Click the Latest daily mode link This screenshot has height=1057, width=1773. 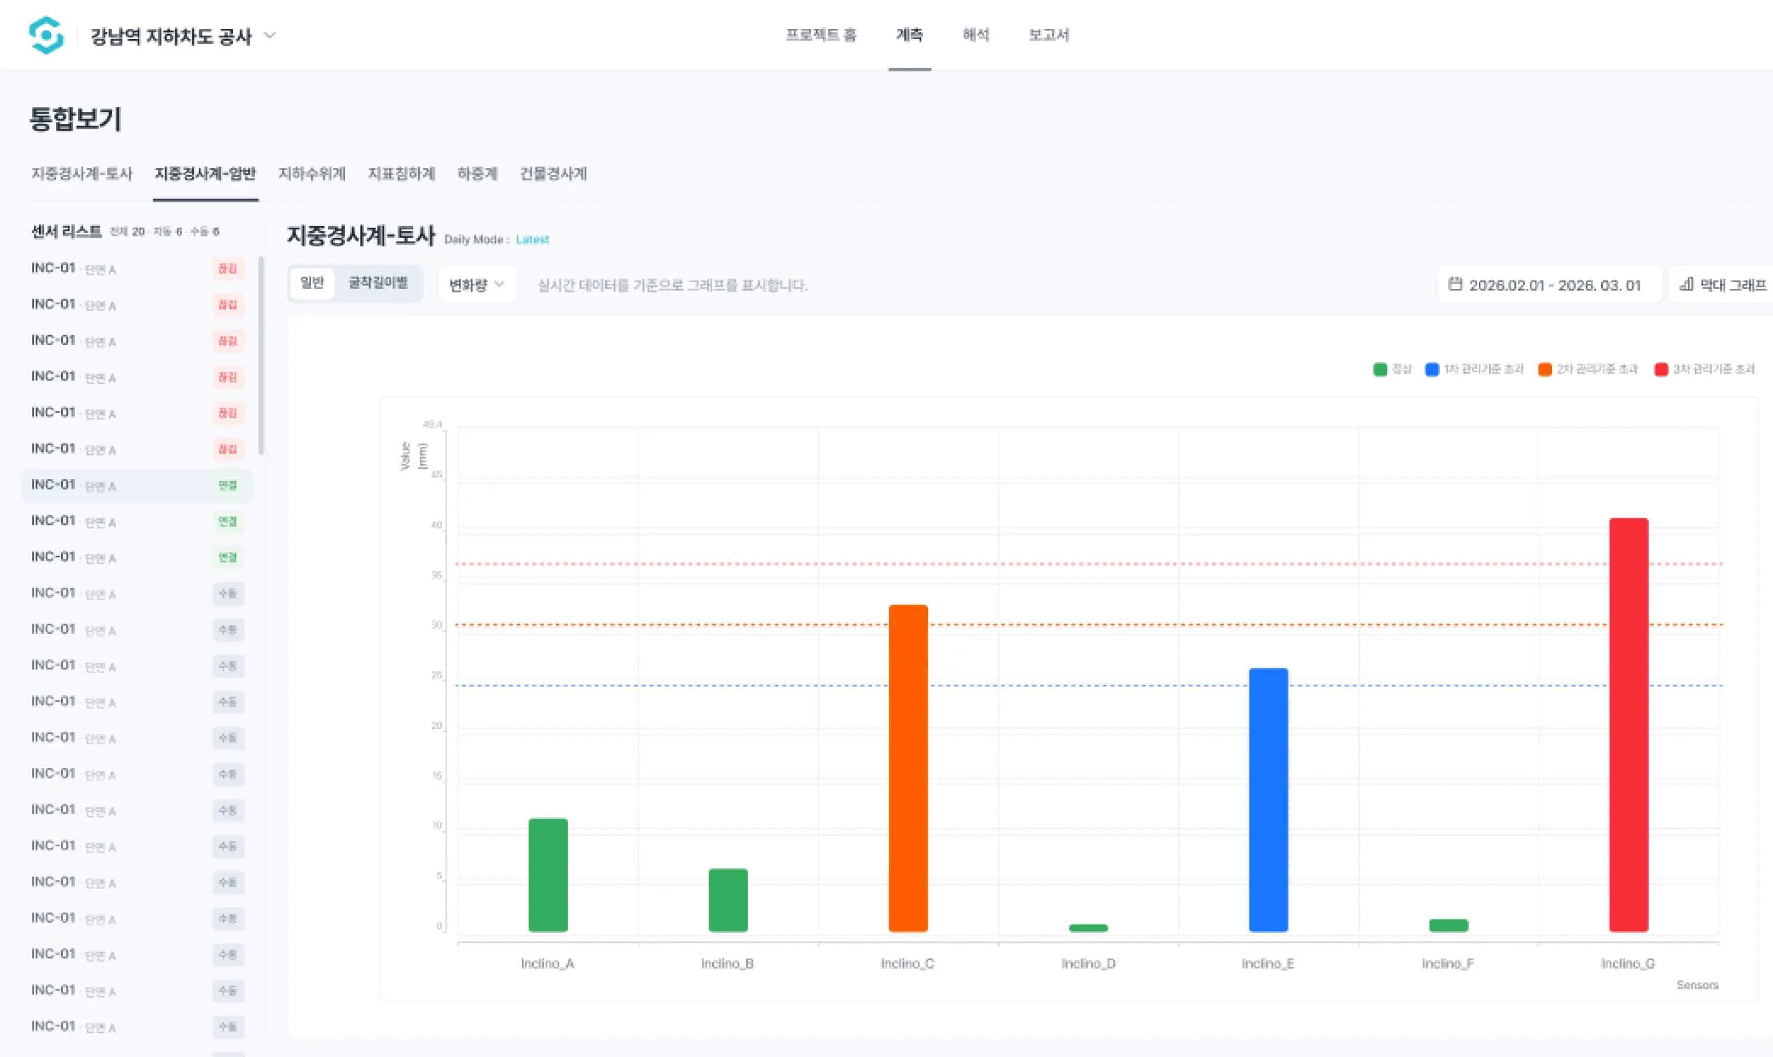pyautogui.click(x=532, y=240)
